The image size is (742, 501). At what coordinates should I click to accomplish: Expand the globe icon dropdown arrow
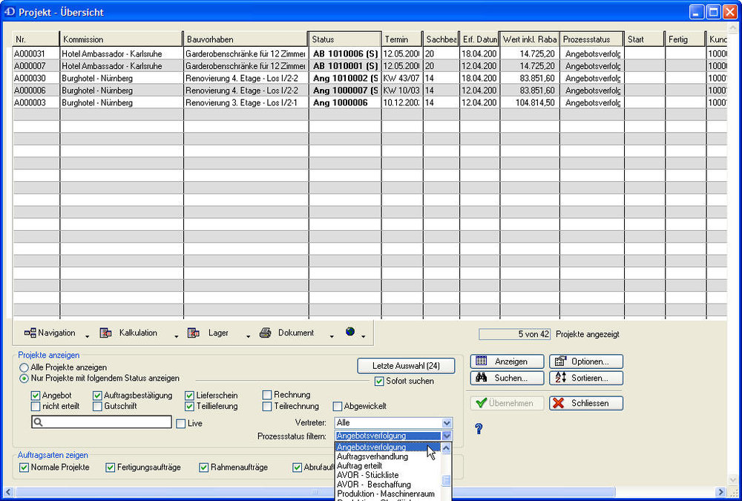364,337
